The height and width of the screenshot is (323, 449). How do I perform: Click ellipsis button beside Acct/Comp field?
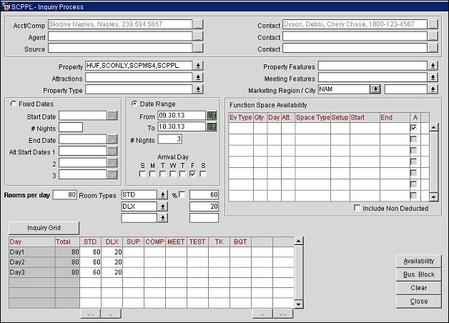point(198,25)
